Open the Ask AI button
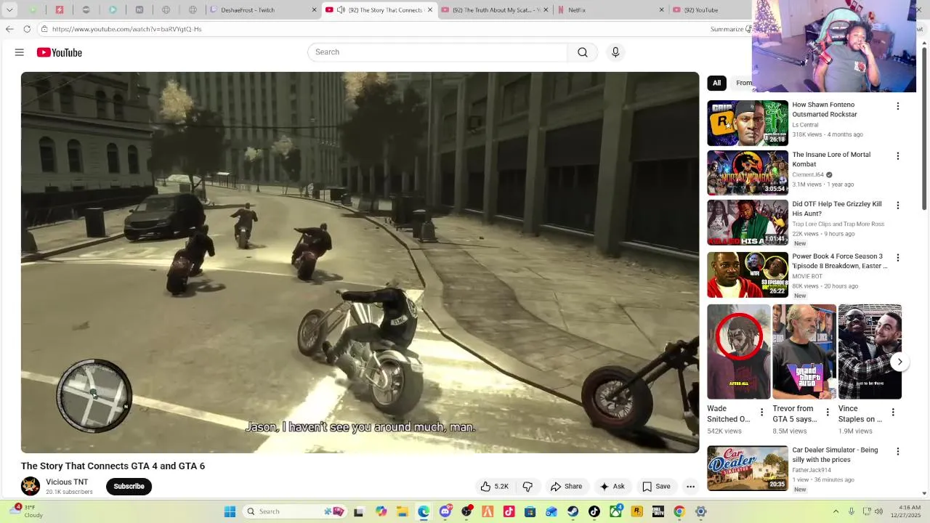This screenshot has height=523, width=930. coord(612,487)
